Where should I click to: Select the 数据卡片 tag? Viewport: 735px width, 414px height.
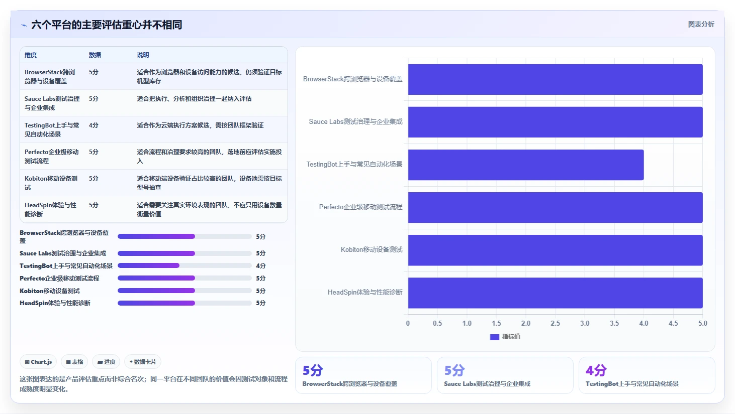point(143,362)
